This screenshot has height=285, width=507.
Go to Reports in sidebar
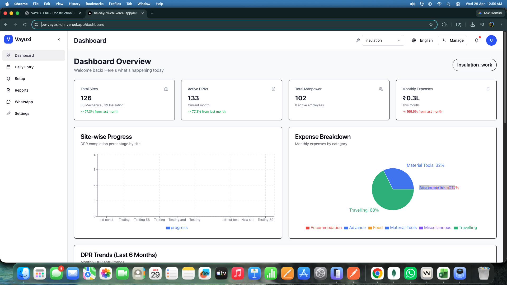[34, 90]
